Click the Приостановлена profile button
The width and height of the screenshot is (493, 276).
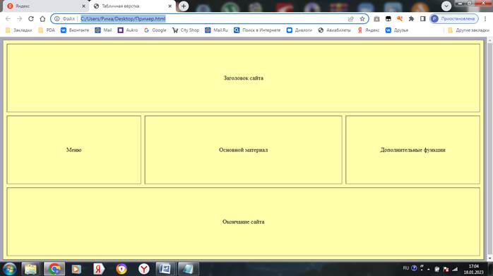454,19
